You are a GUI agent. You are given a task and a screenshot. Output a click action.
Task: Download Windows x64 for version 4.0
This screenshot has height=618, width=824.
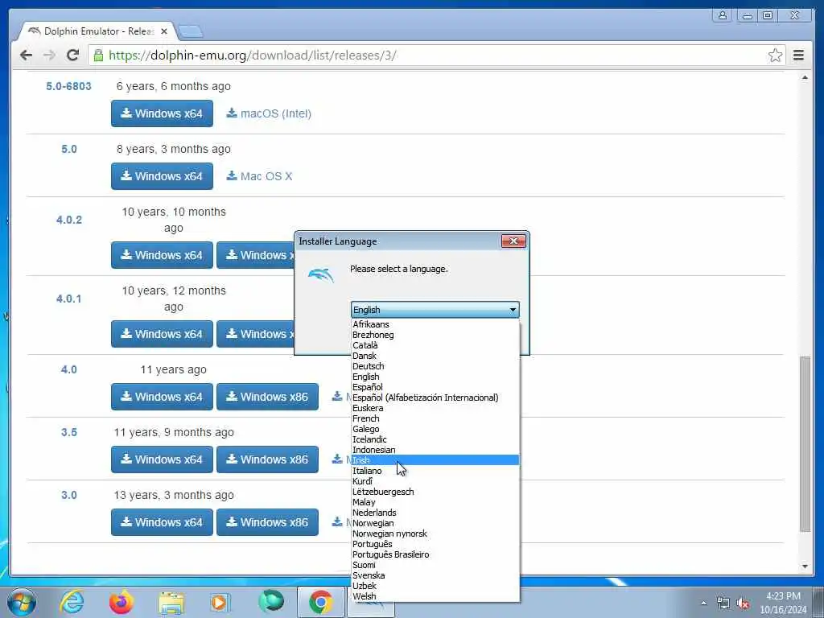(162, 397)
